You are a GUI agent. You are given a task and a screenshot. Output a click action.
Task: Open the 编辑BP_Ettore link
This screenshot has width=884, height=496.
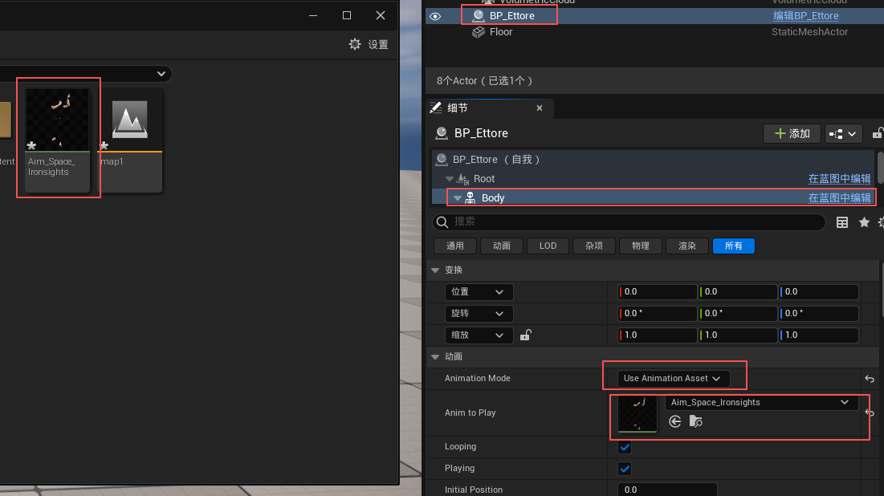805,16
